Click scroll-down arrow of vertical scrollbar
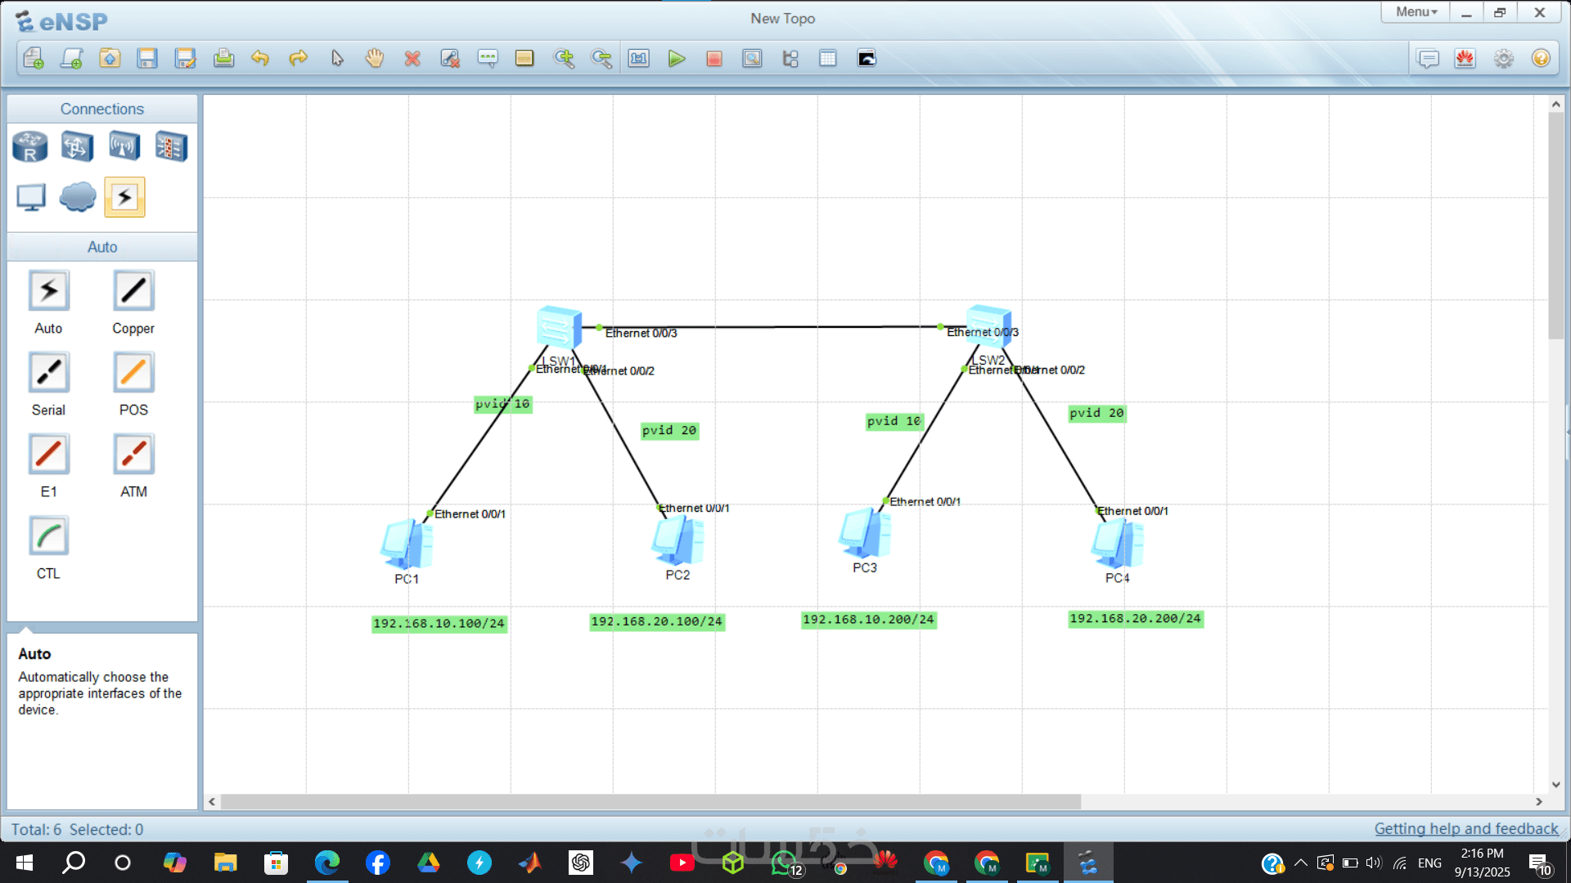The height and width of the screenshot is (883, 1571). 1555,785
